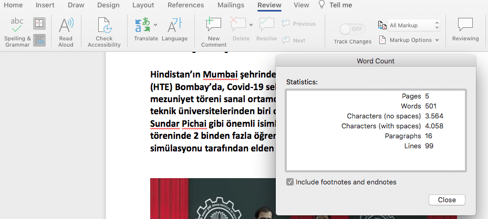Click the Tell me lightbulb icon
Viewport: 488px width, 219px height.
click(322, 5)
